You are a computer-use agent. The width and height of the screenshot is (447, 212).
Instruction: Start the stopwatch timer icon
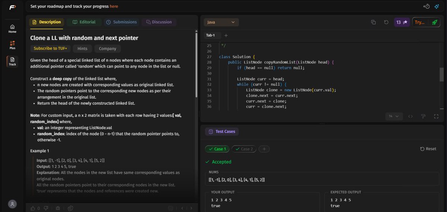427,6
